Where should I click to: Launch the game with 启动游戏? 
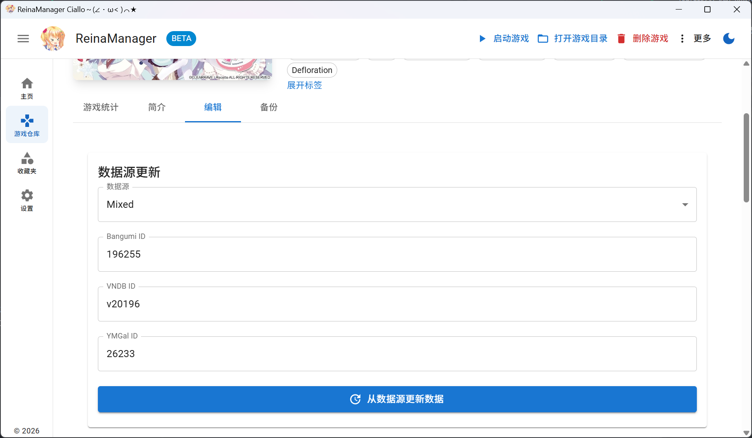click(x=504, y=39)
